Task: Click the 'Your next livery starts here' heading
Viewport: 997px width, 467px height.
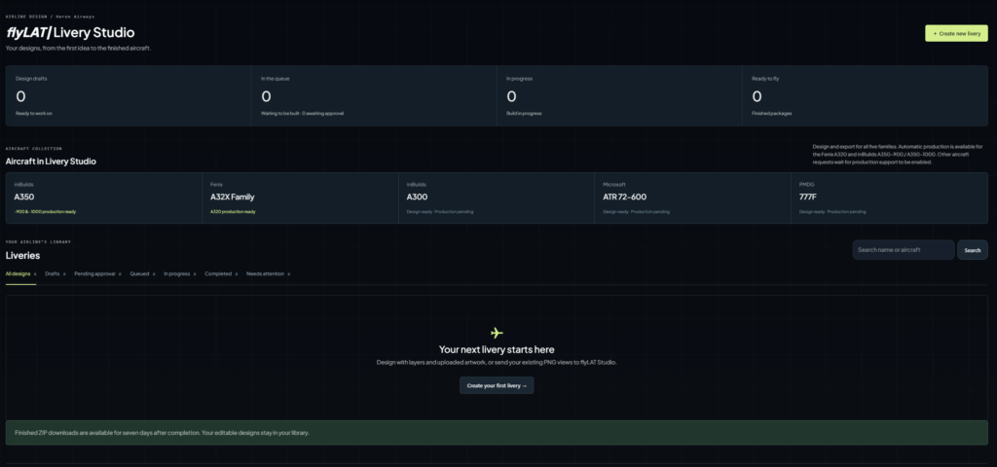Action: click(497, 349)
